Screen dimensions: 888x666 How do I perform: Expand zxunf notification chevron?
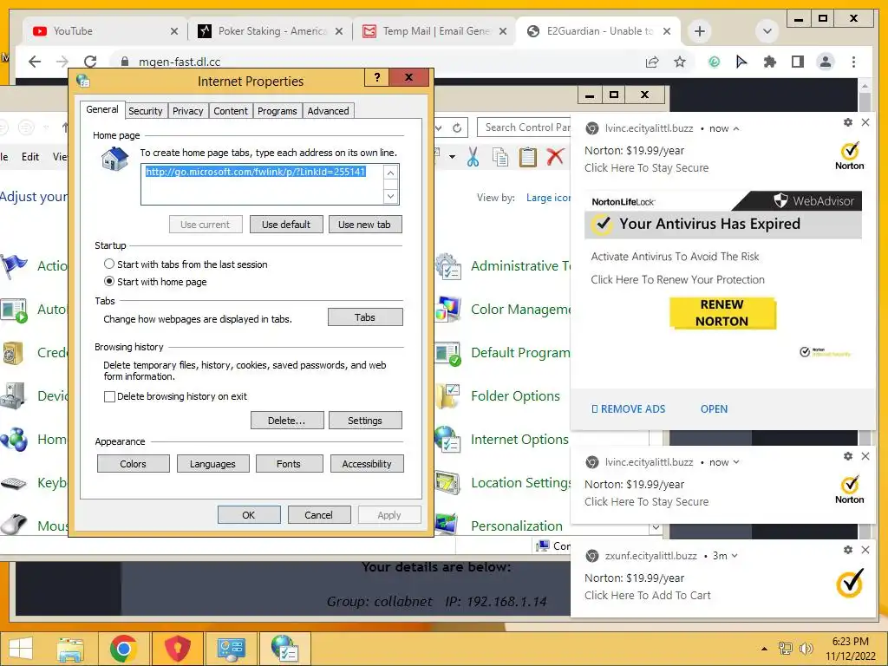(x=735, y=556)
